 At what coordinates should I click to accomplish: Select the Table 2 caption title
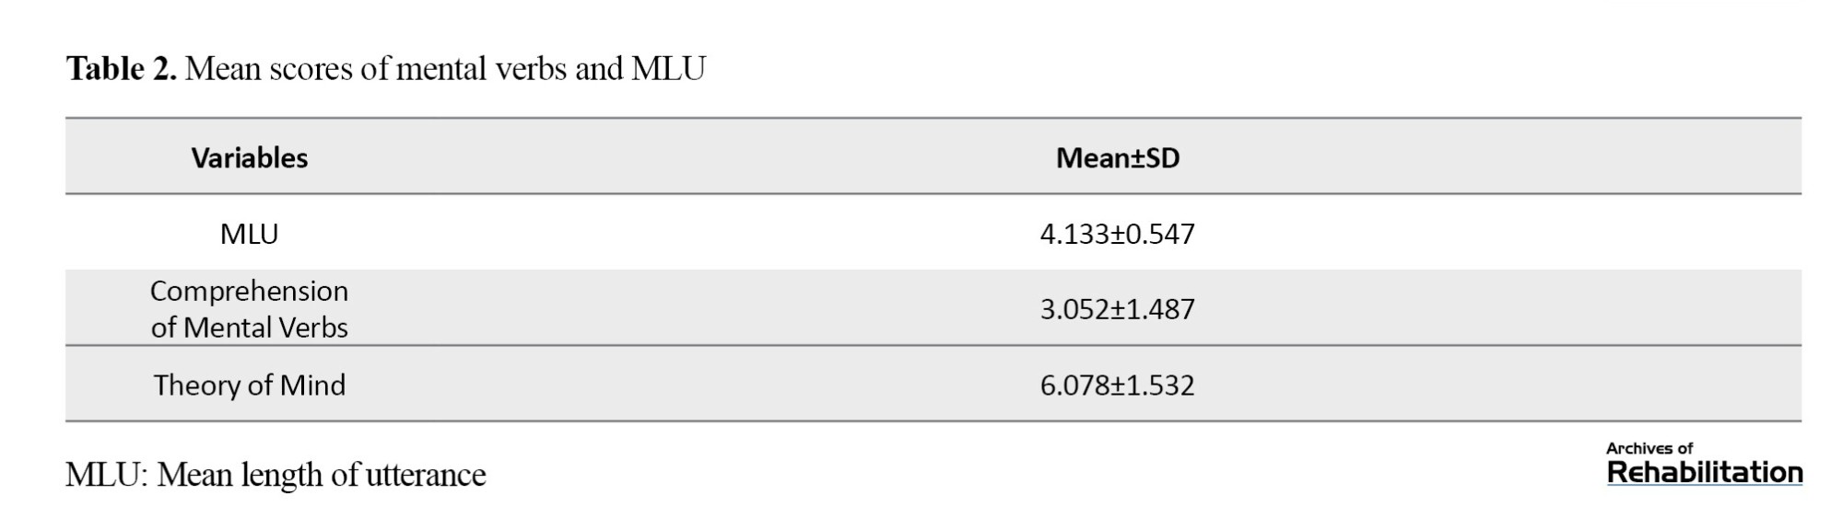[x=385, y=69]
